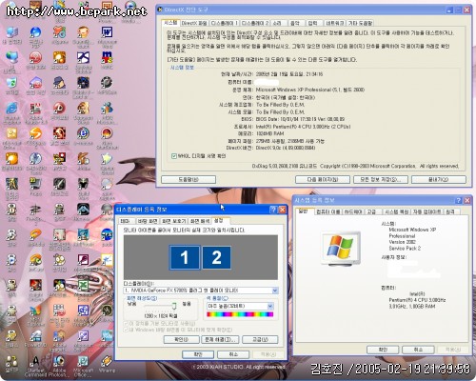476x381 pixels.
Task: Select monitor 1 in the display arrangement
Action: point(185,257)
